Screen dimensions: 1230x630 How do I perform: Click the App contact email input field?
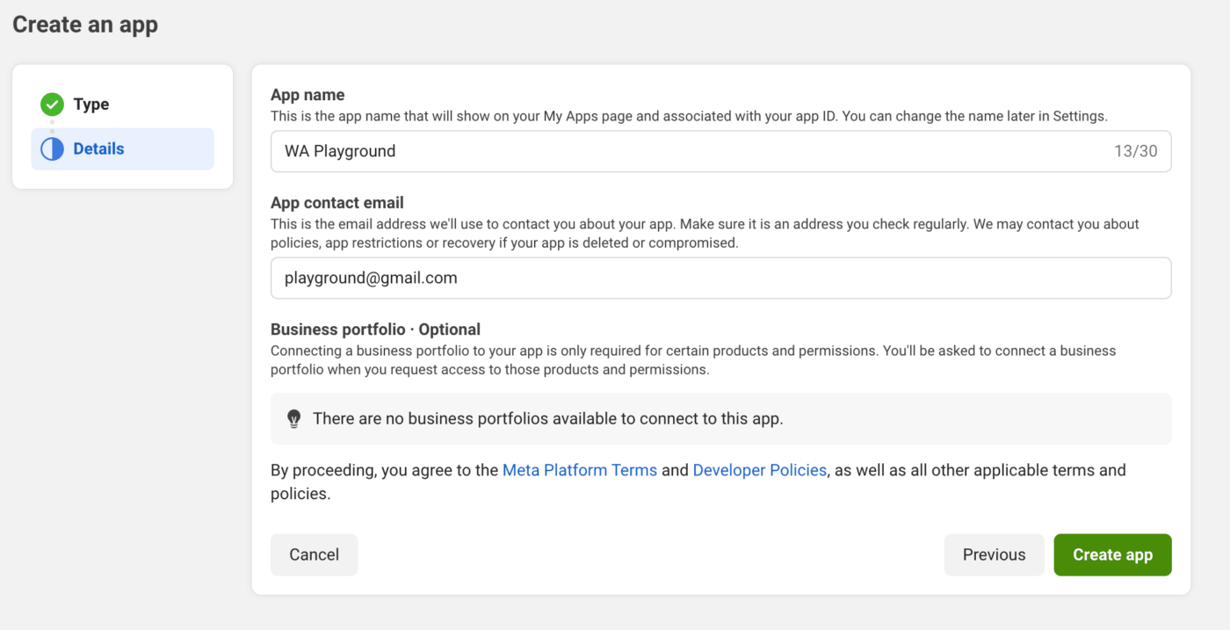point(720,278)
